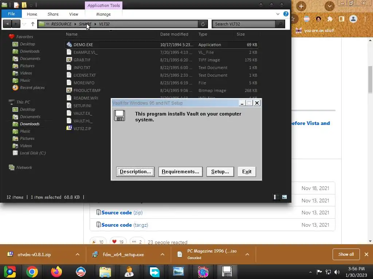The image size is (373, 279).
Task: Select VLT32 in the address breadcrumb
Action: coord(104,24)
